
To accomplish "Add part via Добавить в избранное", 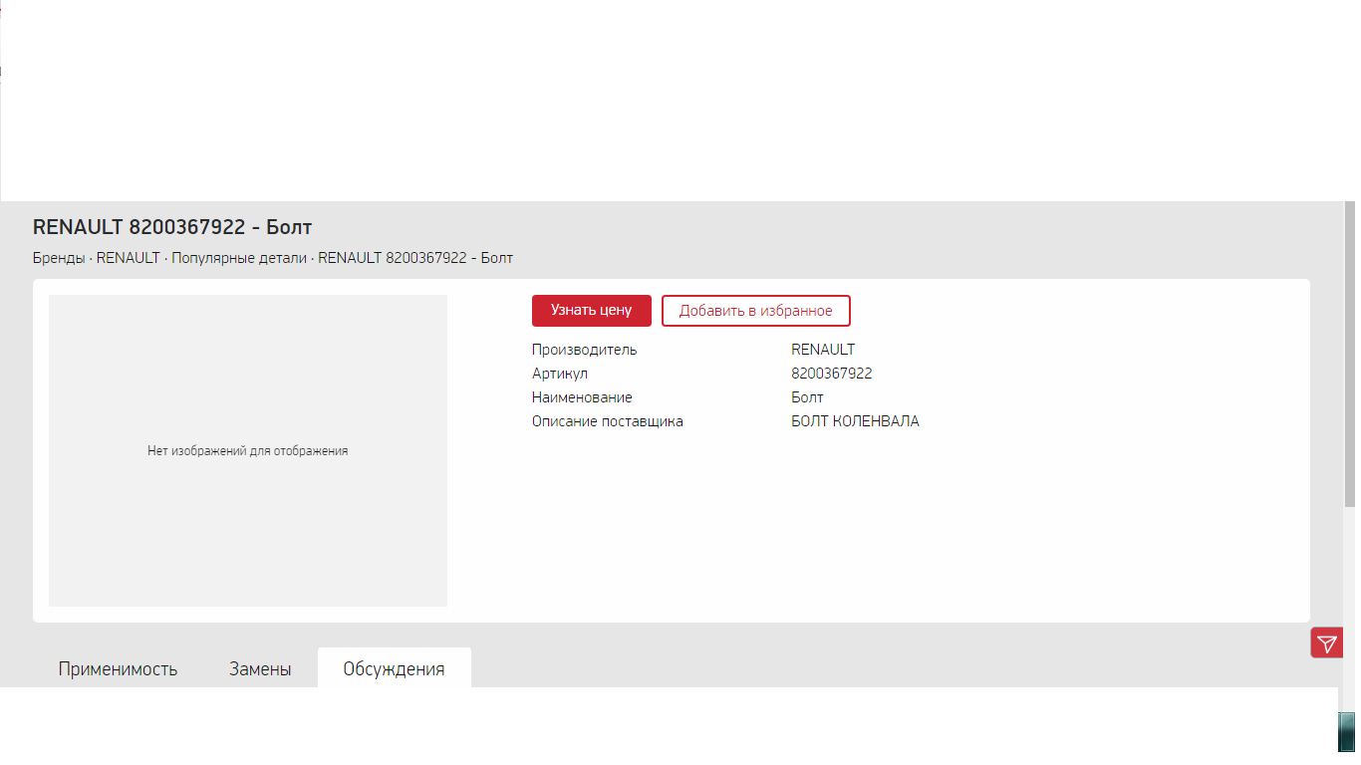I will 755,311.
